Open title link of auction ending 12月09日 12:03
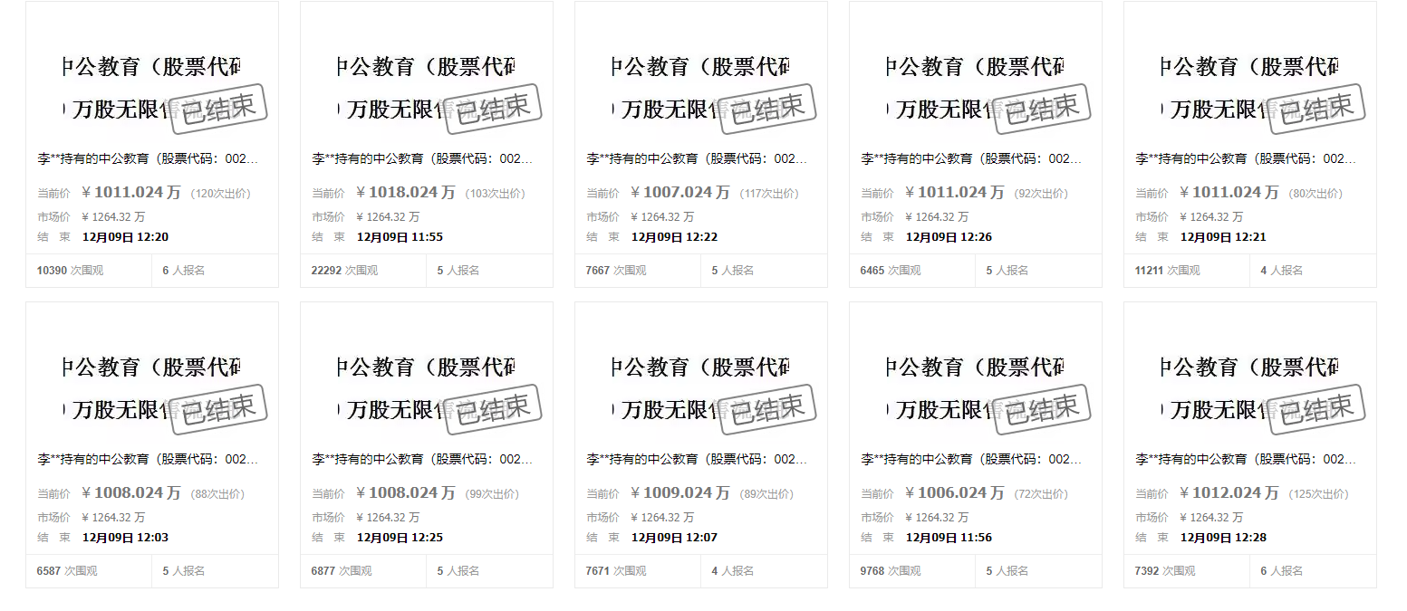Screen dimensions: 1407x611 point(148,459)
